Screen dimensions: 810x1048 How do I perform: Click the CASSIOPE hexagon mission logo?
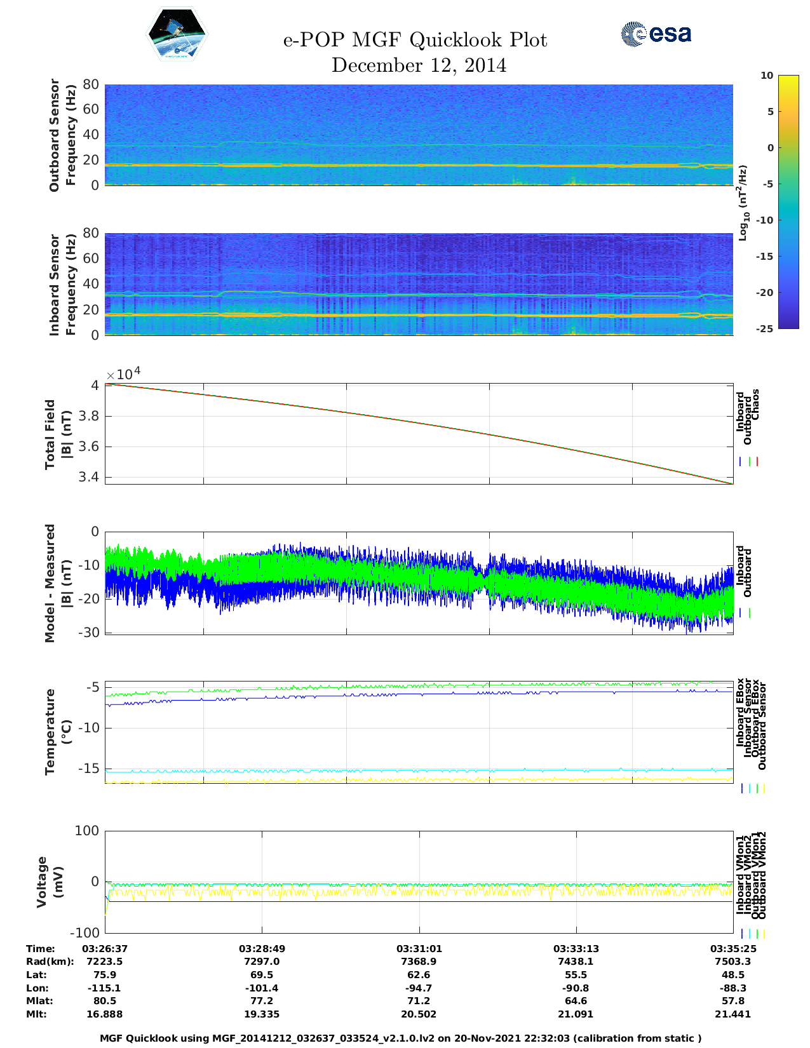pos(177,35)
